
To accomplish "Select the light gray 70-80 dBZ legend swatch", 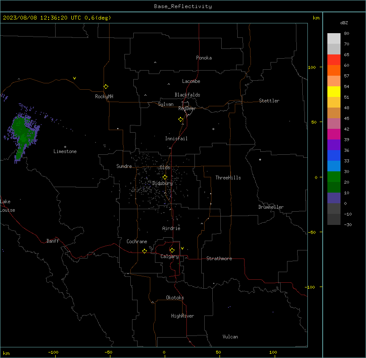I will 334,39.
